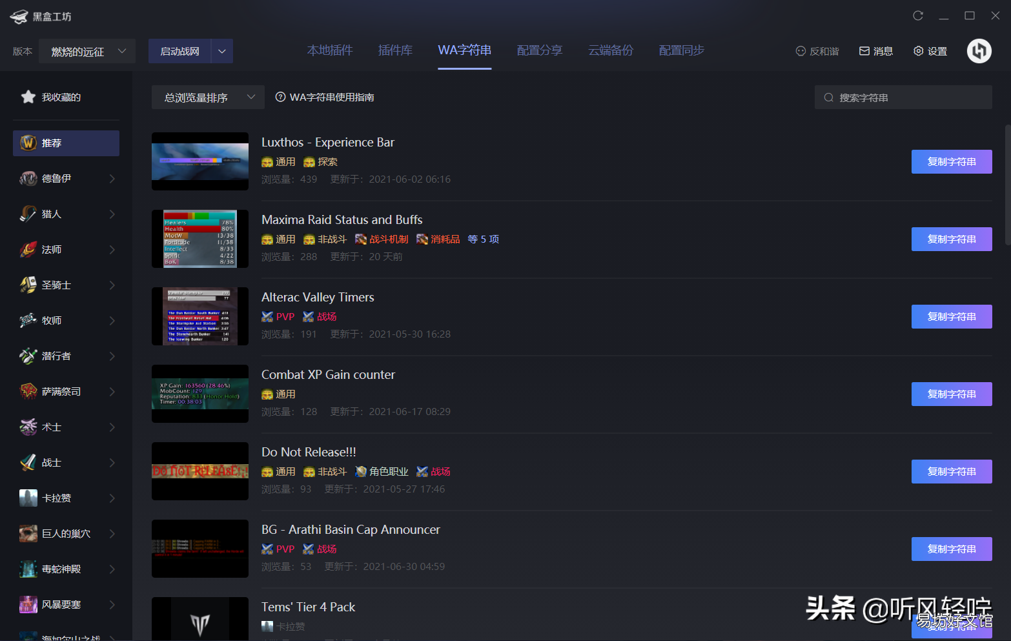
Task: Open the 风暴要塞 raid icon
Action: pos(28,604)
